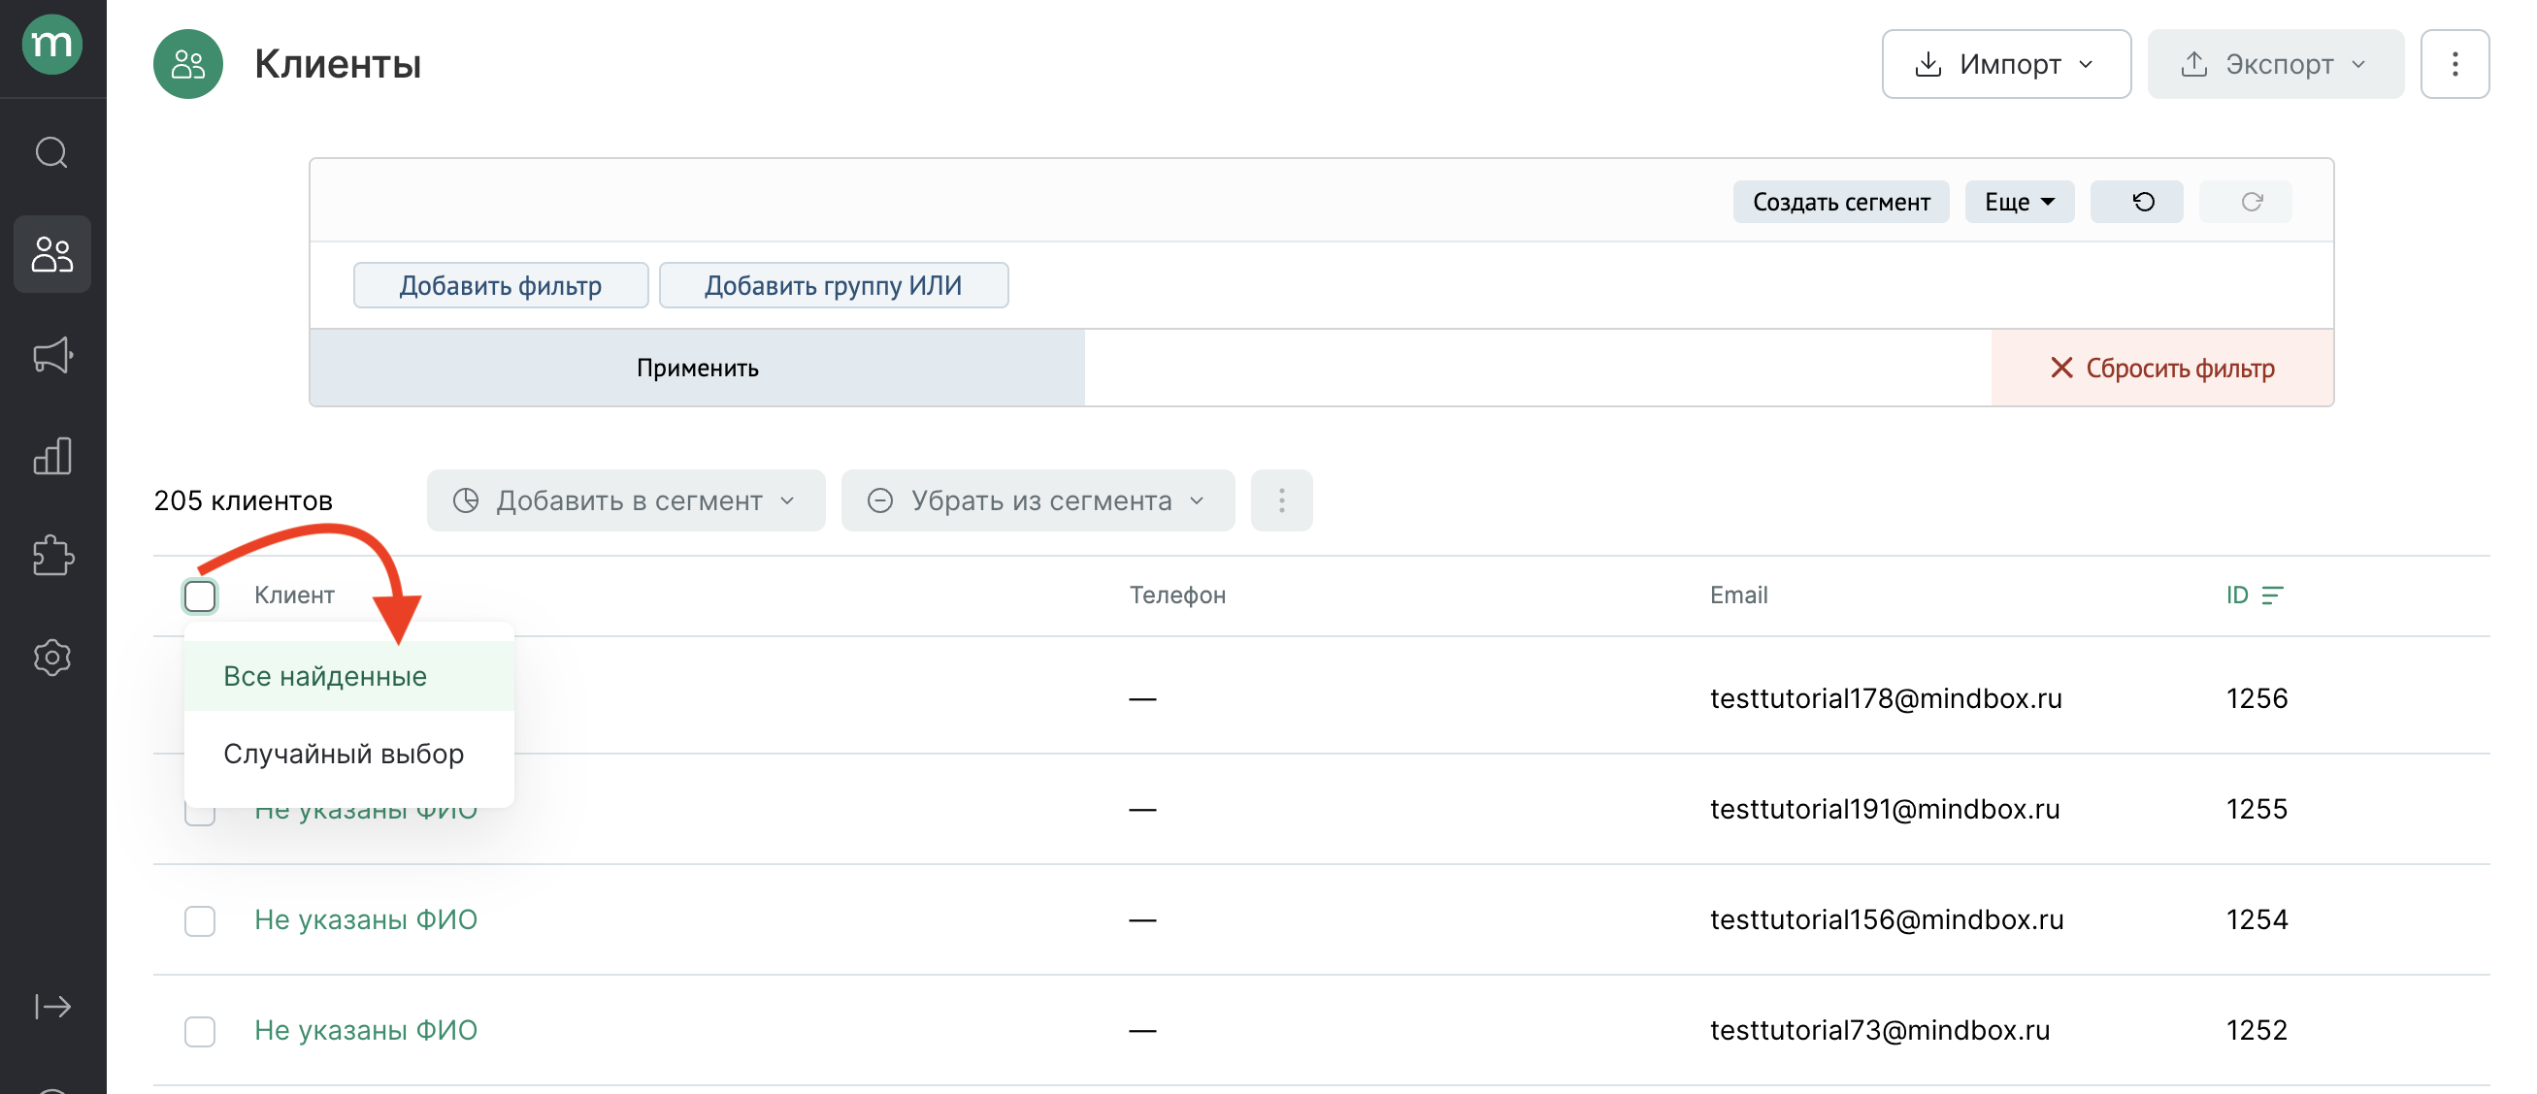2537x1094 pixels.
Task: Click the 205 клиентов counter text
Action: pos(243,500)
